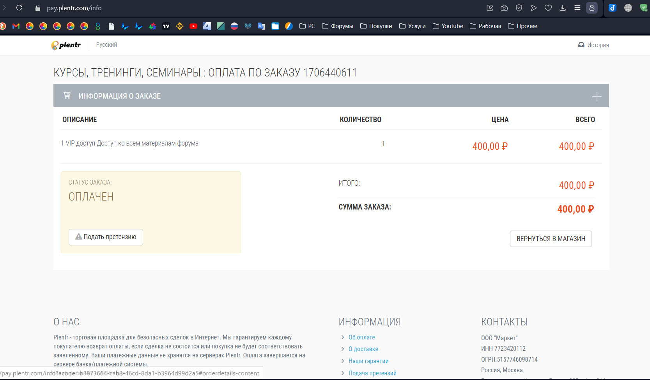
Task: Click the ОПЛАЧЕН order status text
Action: coord(91,197)
